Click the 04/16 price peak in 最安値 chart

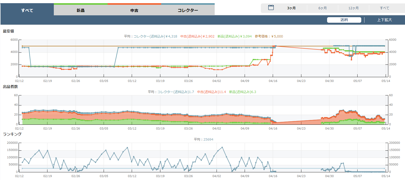click(276, 46)
